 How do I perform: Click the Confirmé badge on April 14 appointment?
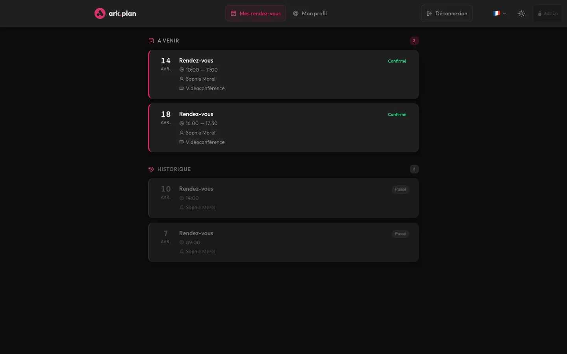tap(397, 61)
